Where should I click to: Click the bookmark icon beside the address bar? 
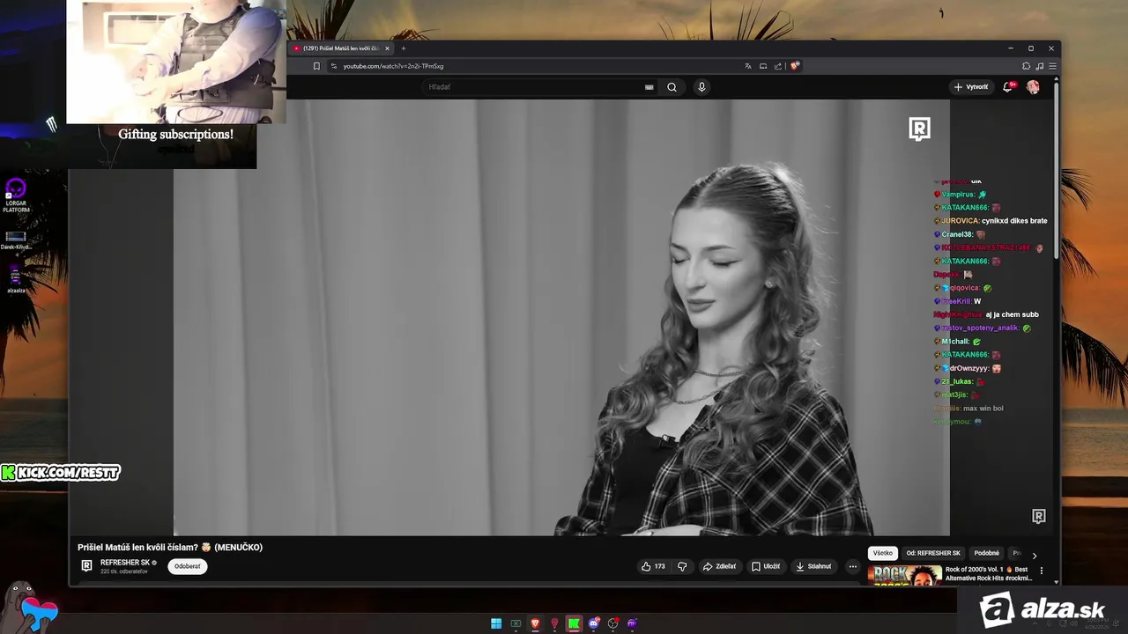(x=316, y=66)
